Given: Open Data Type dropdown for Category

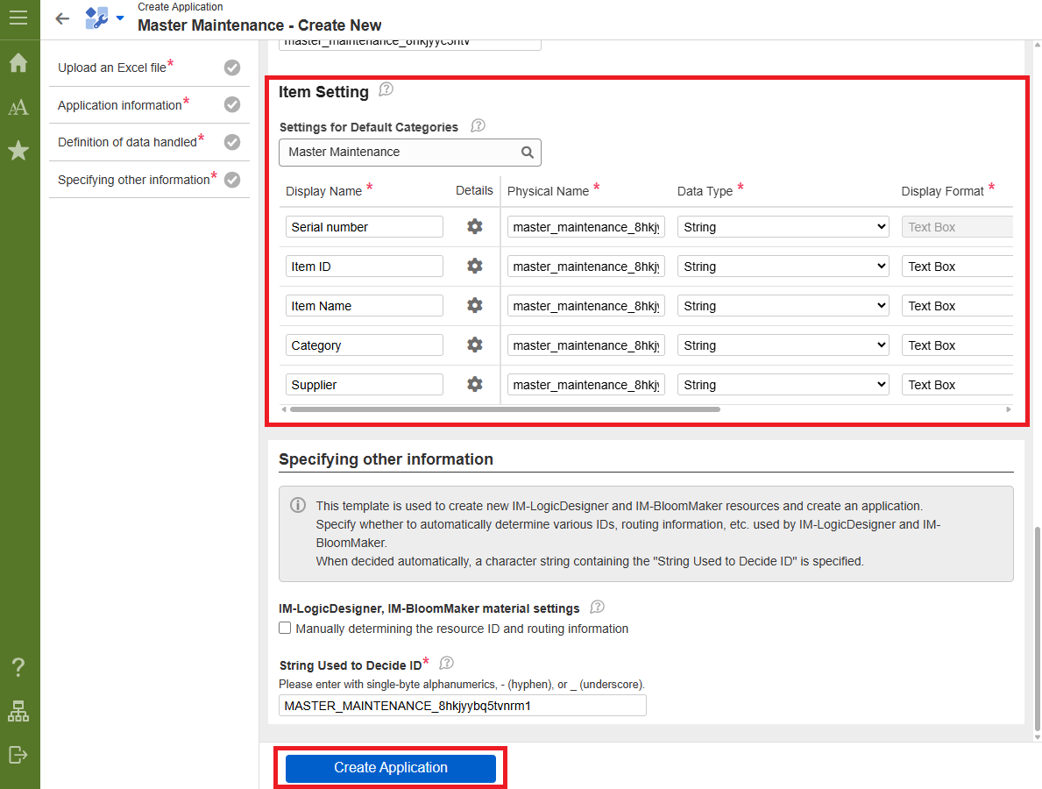Looking at the screenshot, I should coord(783,345).
